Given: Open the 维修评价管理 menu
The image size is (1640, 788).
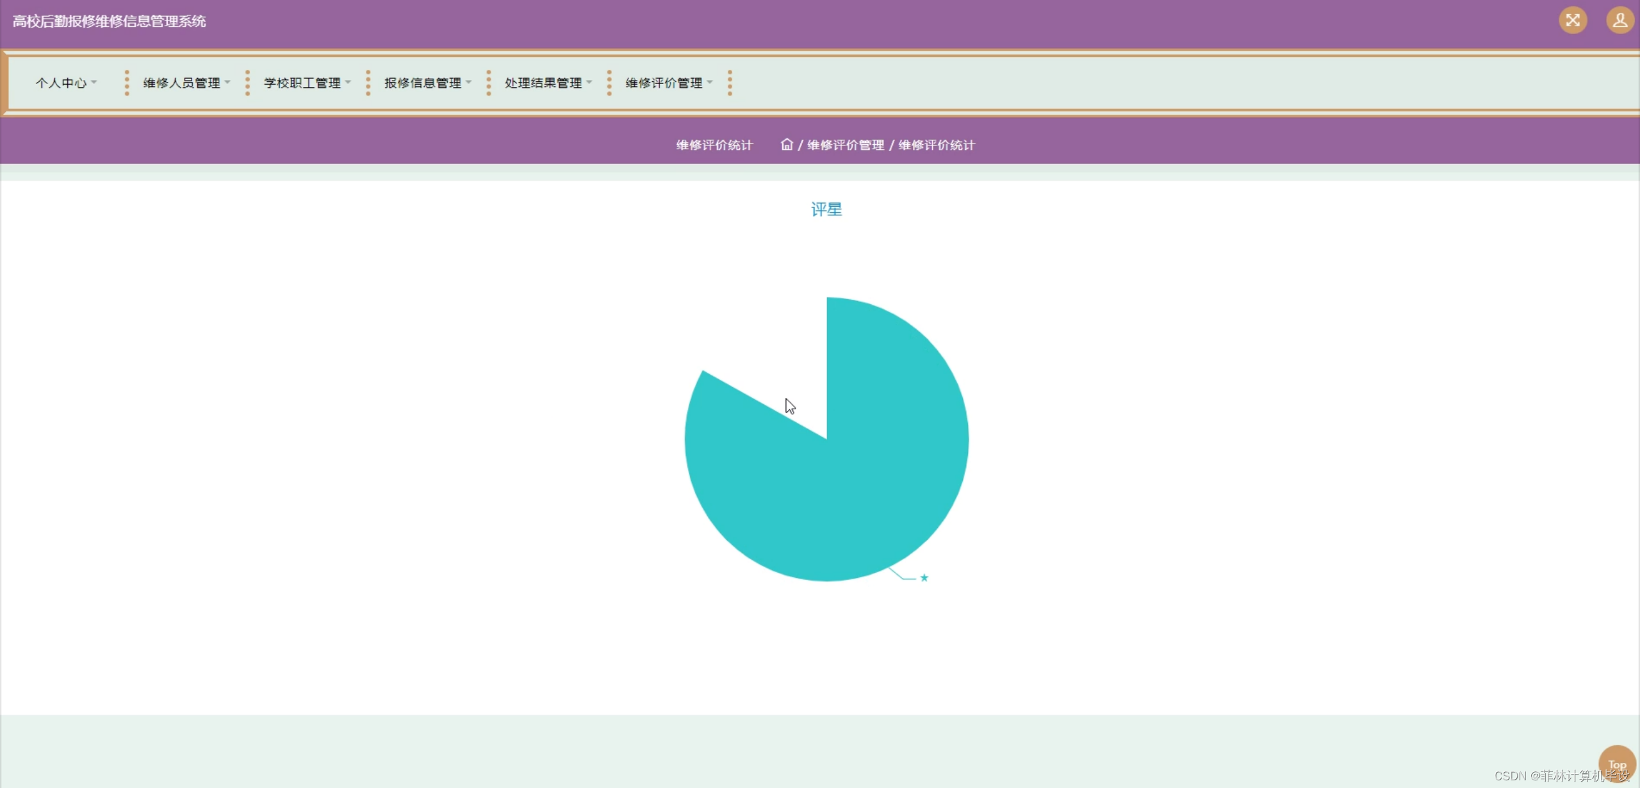Looking at the screenshot, I should [664, 83].
